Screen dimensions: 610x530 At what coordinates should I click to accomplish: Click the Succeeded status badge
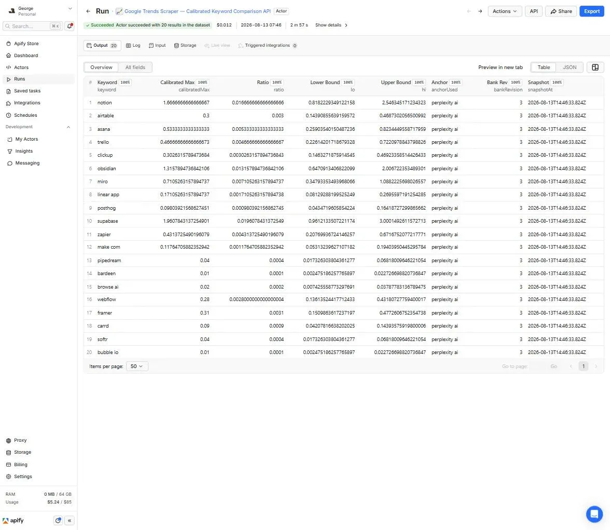pyautogui.click(x=148, y=25)
